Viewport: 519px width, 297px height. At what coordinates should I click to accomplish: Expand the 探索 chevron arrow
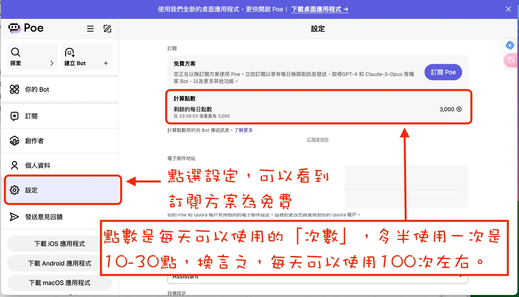click(x=52, y=63)
